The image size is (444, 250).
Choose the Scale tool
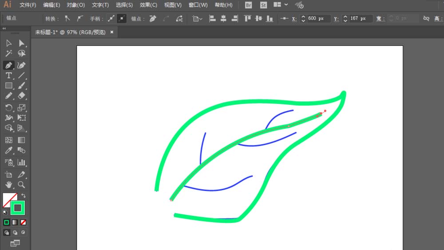coord(21,107)
